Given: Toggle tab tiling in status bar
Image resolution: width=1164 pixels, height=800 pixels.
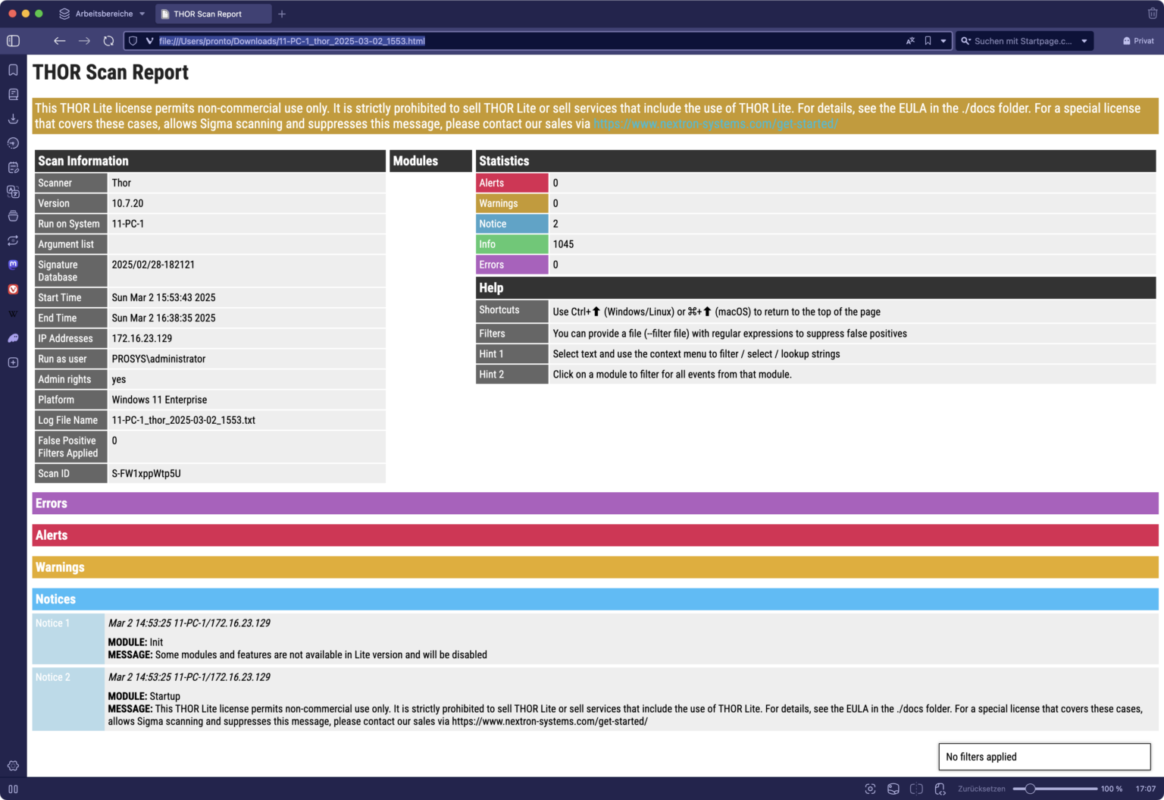Looking at the screenshot, I should point(916,789).
